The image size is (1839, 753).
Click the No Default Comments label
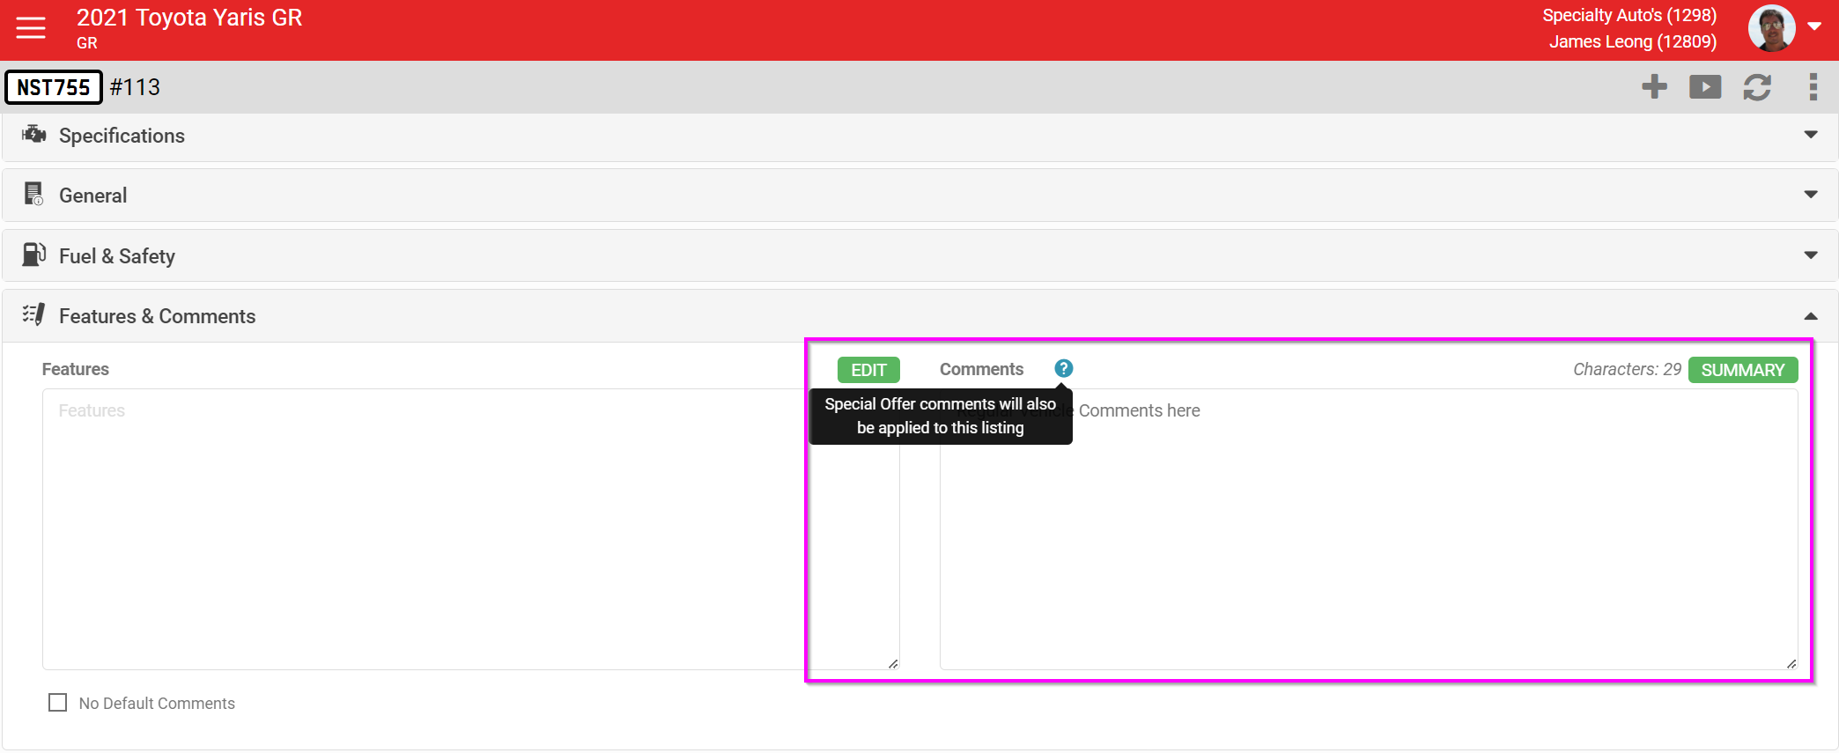pyautogui.click(x=157, y=703)
